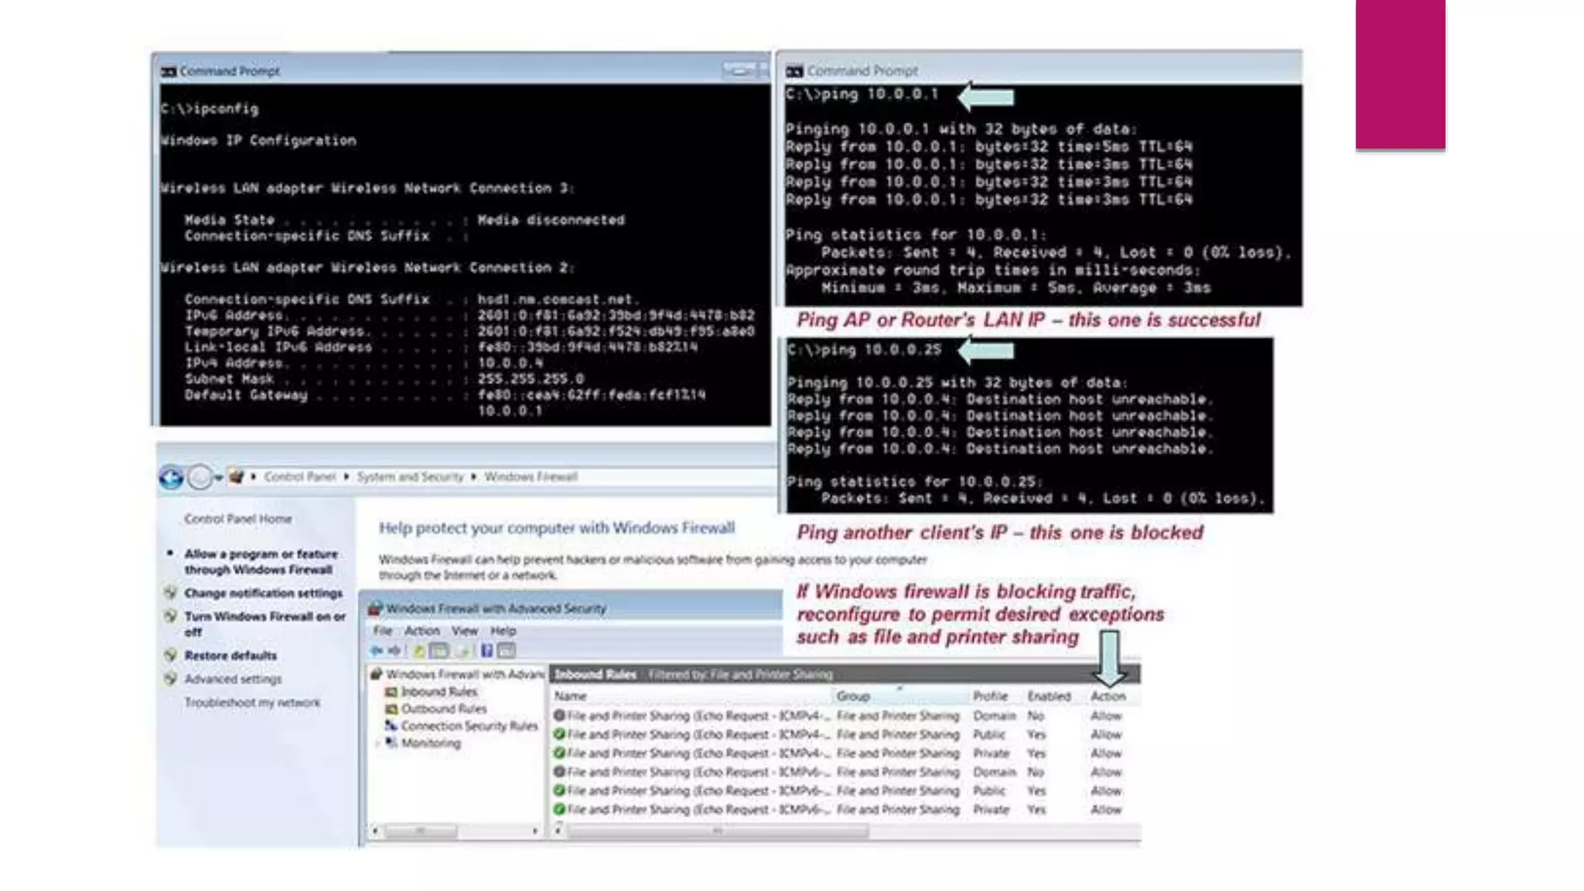Viewport: 1584px width, 891px height.
Task: Click the blue Back arrow in Control Panel
Action: [x=171, y=477]
